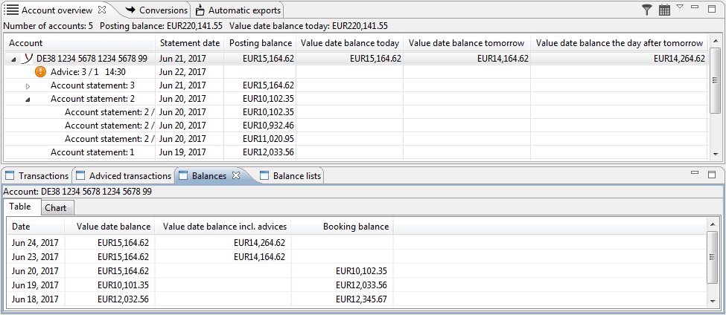Click down arrow of balances table scrollbar
The image size is (726, 315).
[x=713, y=301]
